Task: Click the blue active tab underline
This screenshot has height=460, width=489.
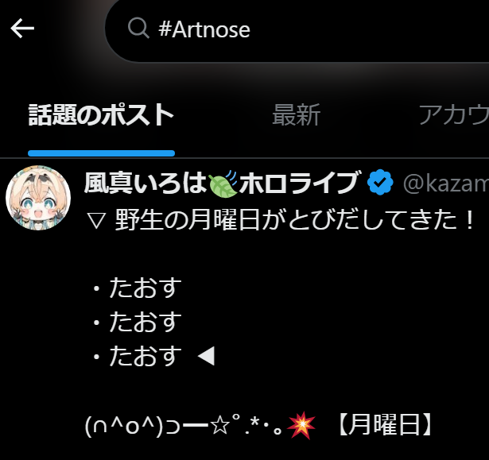Action: (x=101, y=153)
